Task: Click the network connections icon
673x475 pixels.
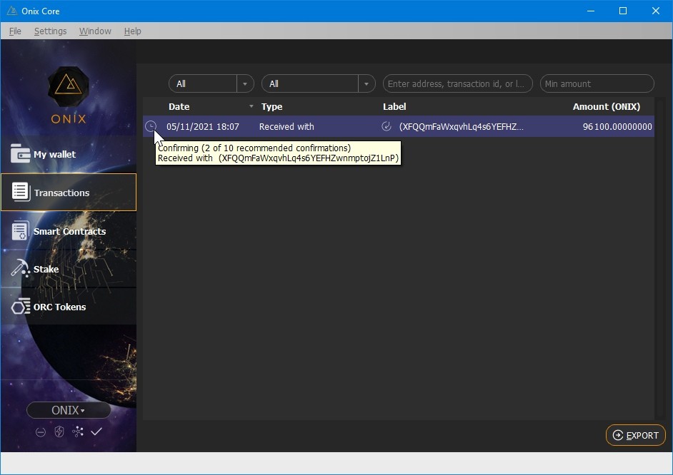Action: 78,431
